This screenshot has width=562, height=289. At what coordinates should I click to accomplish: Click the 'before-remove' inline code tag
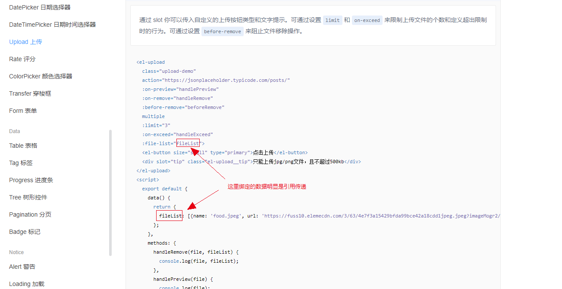click(x=223, y=31)
